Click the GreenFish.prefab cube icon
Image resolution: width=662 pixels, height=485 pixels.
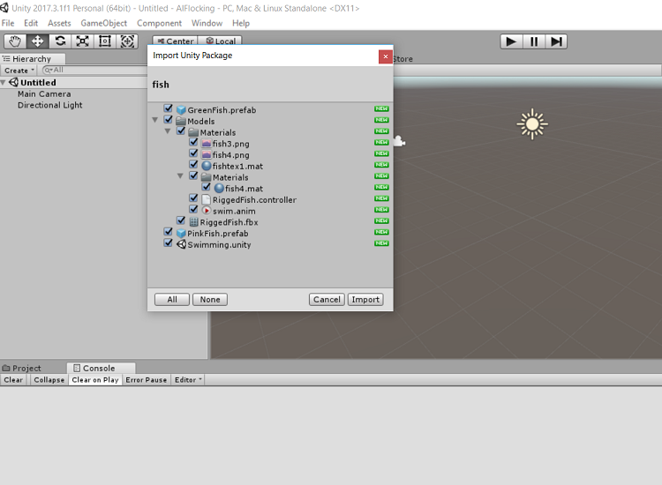[181, 110]
